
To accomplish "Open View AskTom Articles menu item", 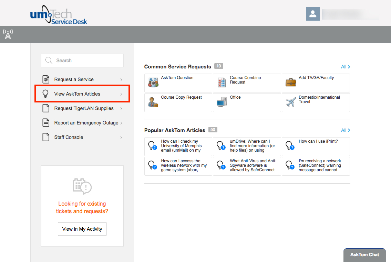I will (77, 94).
